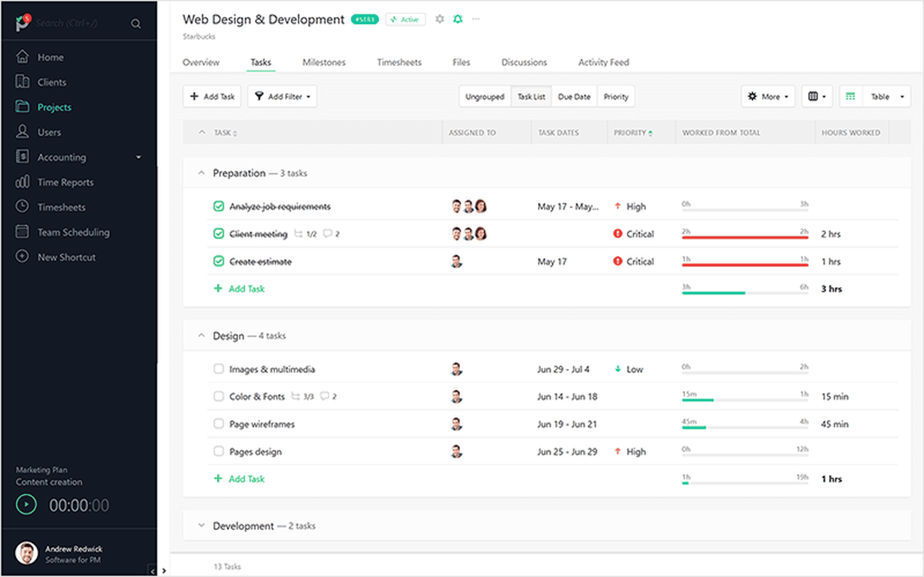Viewport: 924px width, 577px height.
Task: Click the project notifications bell icon
Action: point(457,18)
